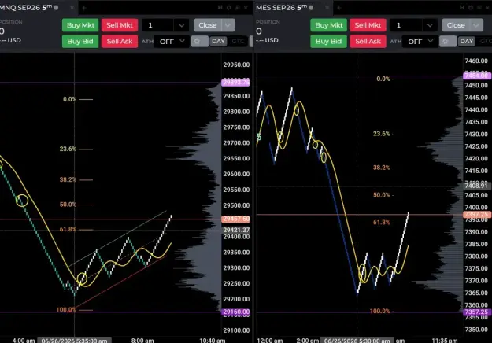The height and width of the screenshot is (343, 492).
Task: Open ATM settings gear in MNQ panel
Action: [x=199, y=42]
